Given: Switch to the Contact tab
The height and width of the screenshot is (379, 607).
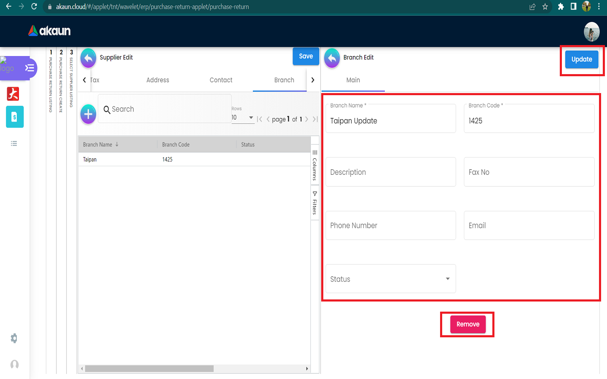Looking at the screenshot, I should [x=221, y=80].
